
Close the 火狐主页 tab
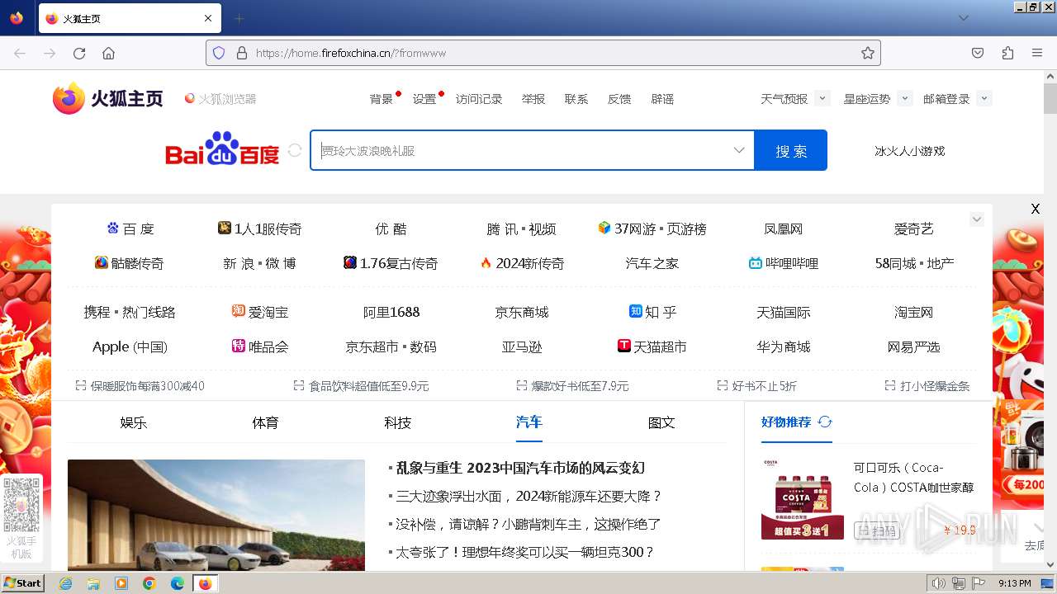pos(208,18)
